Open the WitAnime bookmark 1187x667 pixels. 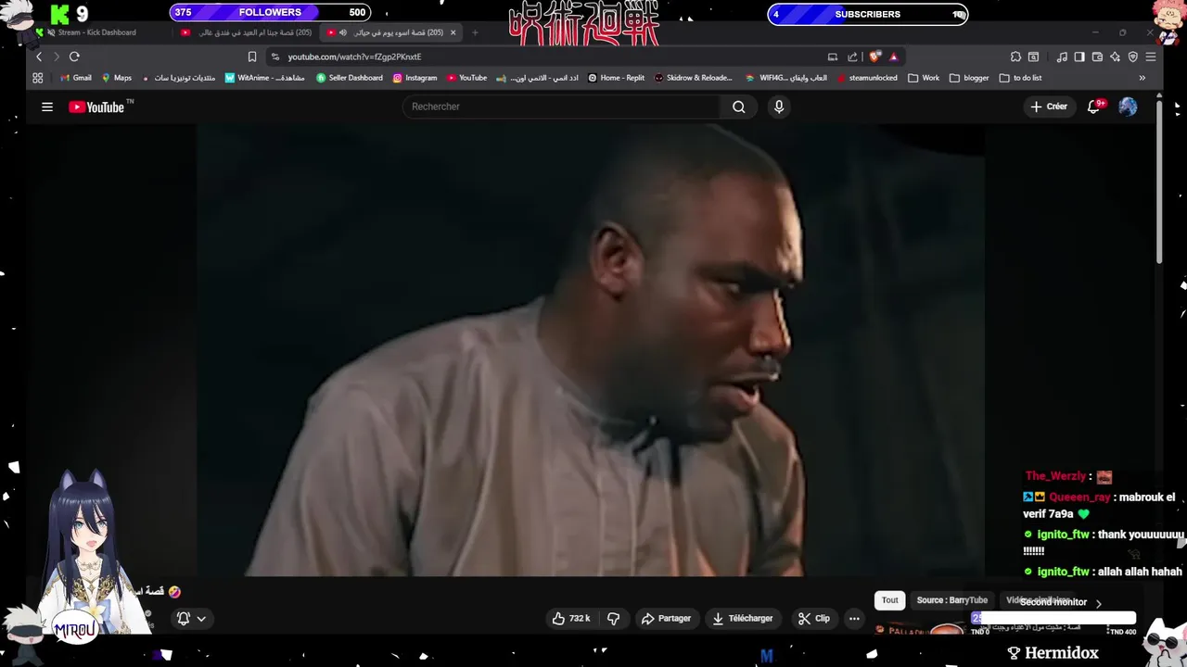[264, 78]
